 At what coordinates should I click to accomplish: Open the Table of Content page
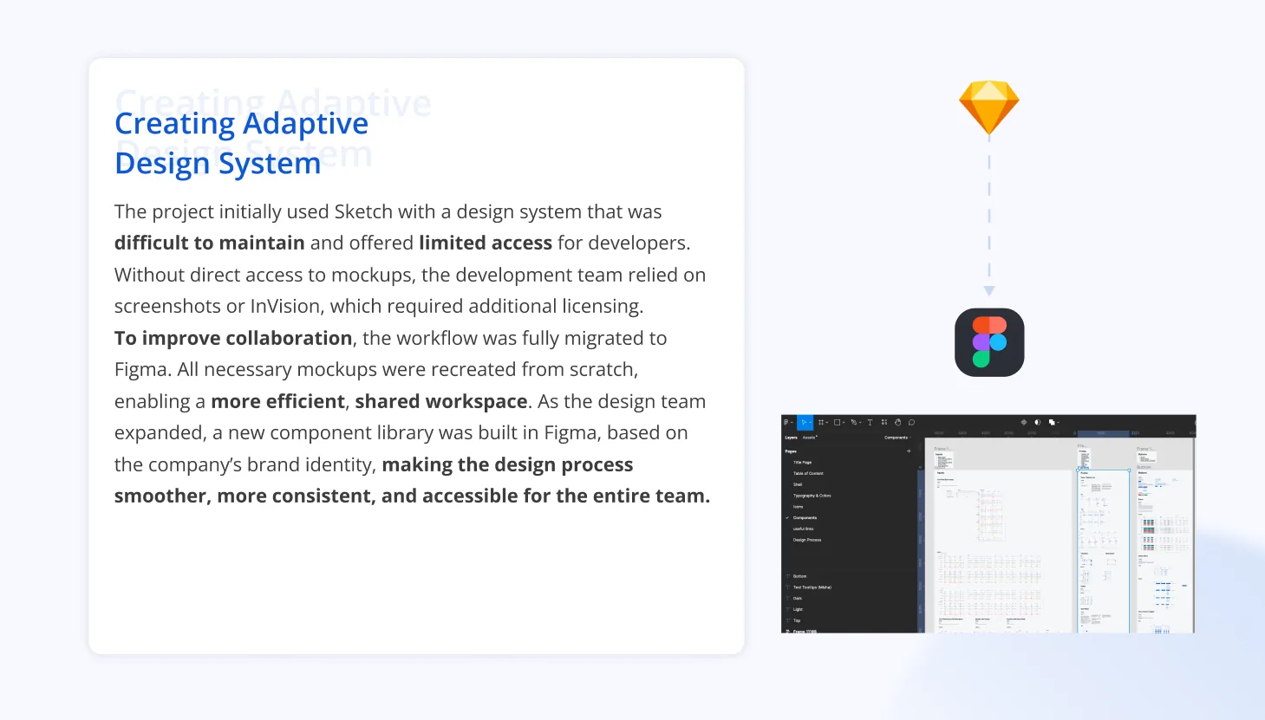click(808, 474)
